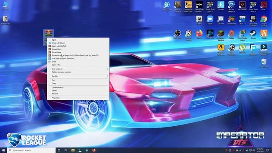Launch the Call of Duty Modern Warfare shortcut
Viewport: 272px width, 153px height.
199,7
